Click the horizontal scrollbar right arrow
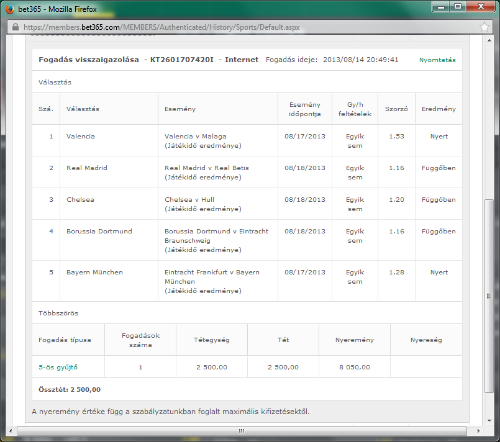This screenshot has height=442, width=500. [478, 431]
